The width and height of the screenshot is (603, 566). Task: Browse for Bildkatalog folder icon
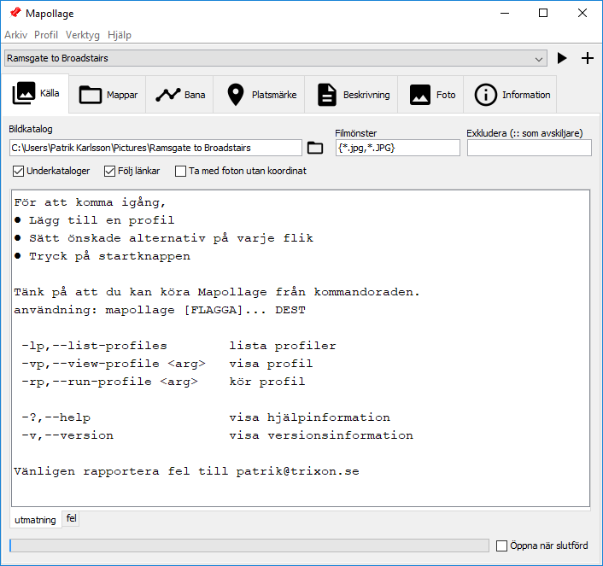click(315, 148)
